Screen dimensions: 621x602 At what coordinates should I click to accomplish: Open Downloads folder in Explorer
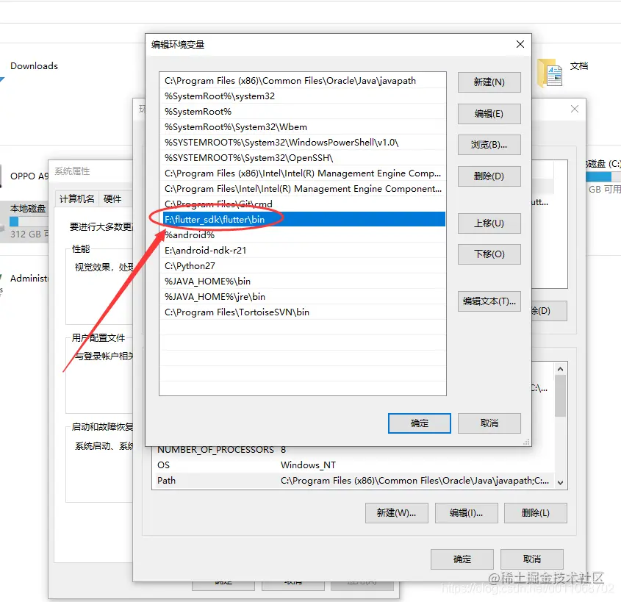pos(34,65)
